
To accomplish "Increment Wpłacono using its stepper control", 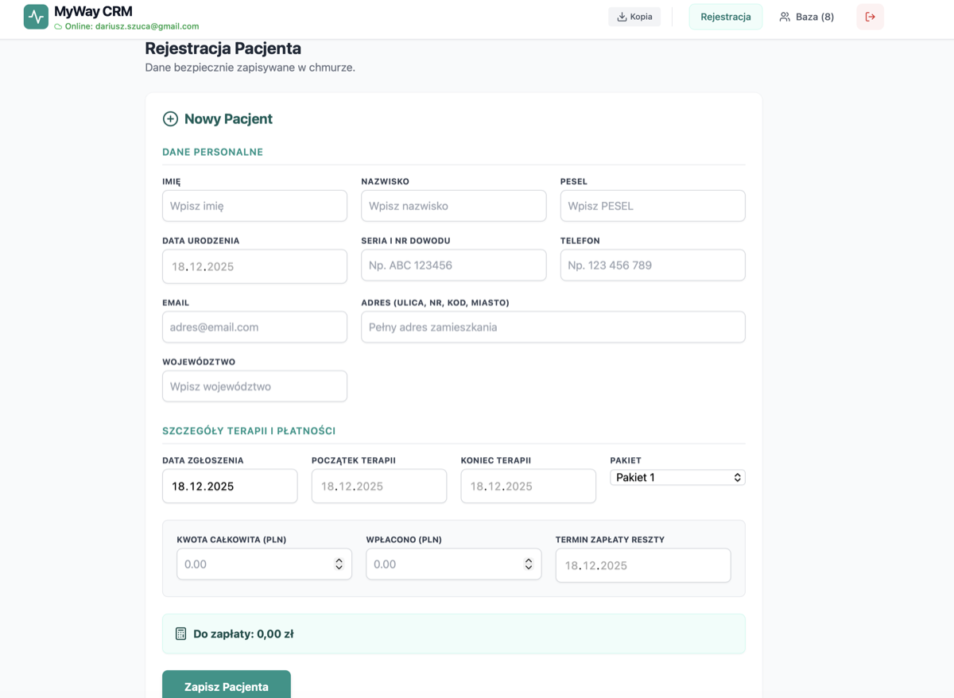I will [x=528, y=564].
